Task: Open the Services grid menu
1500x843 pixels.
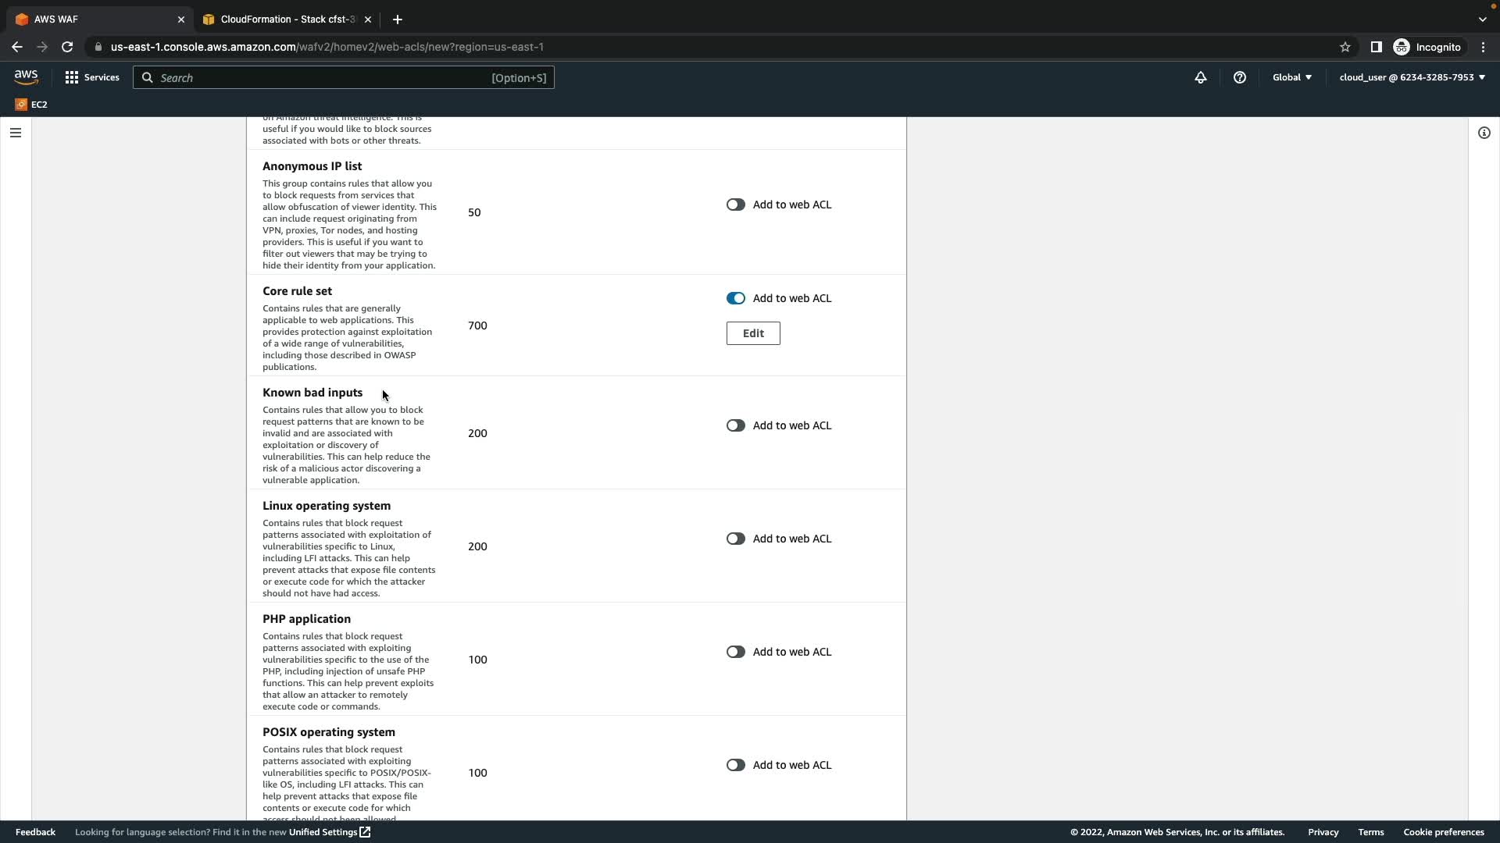Action: tap(92, 77)
